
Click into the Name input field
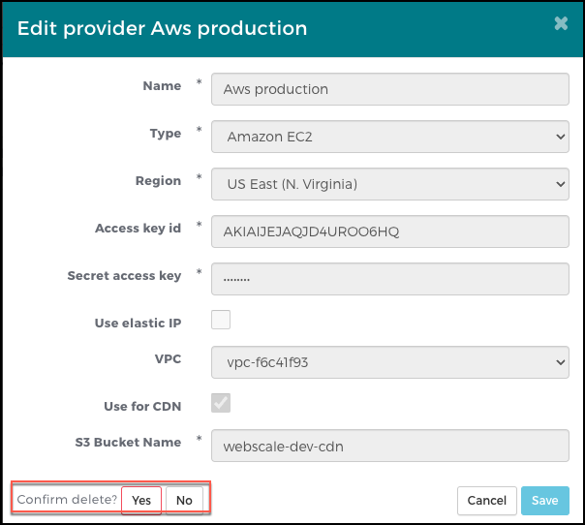389,89
